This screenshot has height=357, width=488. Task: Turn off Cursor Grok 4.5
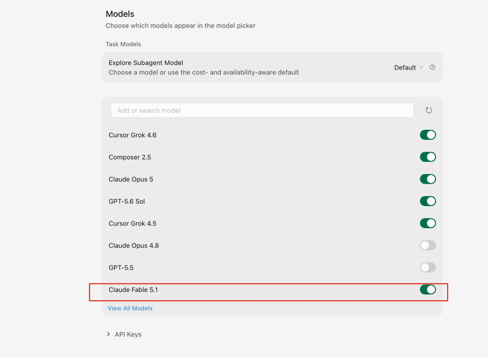click(x=427, y=224)
